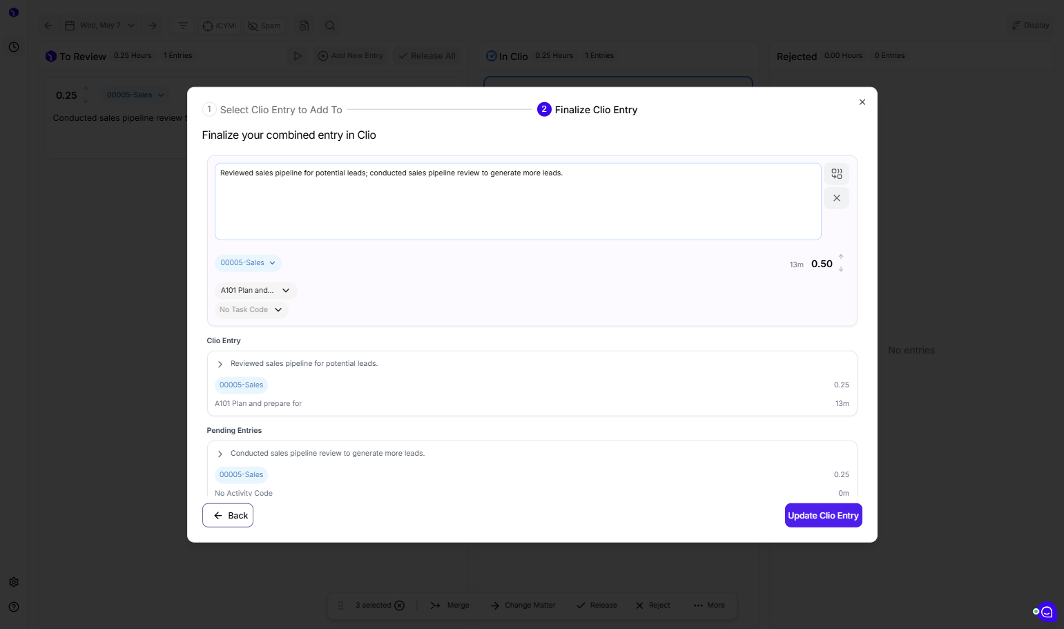Click the 'A101 Plan and prepare for' text

[258, 404]
